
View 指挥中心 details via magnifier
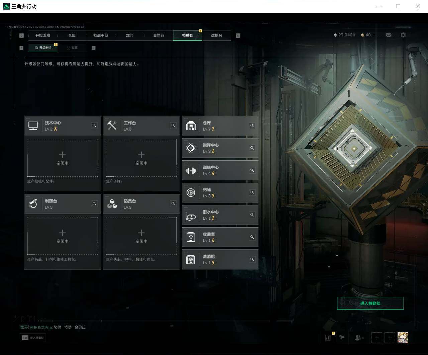click(252, 148)
